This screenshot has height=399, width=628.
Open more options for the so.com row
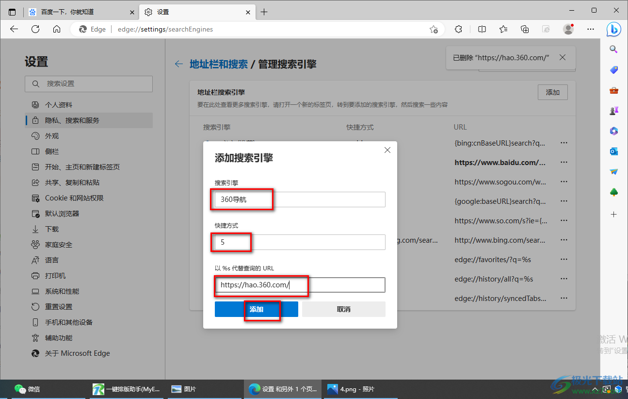click(564, 221)
